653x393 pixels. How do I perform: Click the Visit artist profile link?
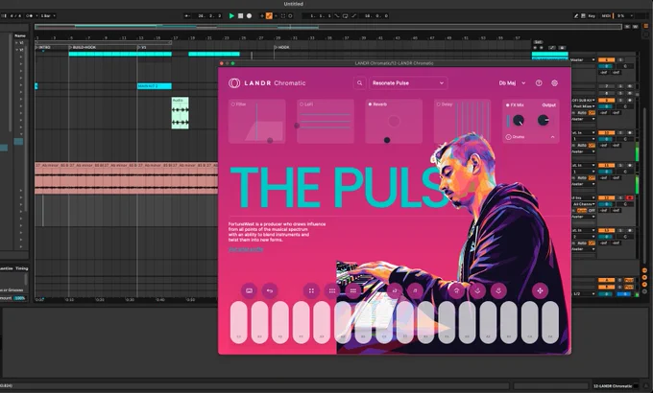[x=246, y=249]
